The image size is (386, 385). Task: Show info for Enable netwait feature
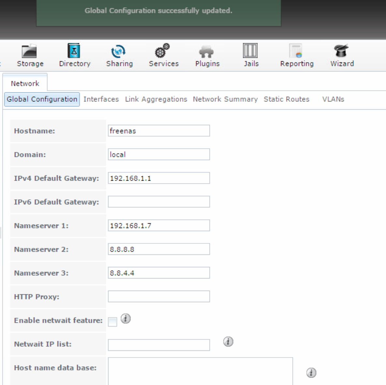pos(126,319)
